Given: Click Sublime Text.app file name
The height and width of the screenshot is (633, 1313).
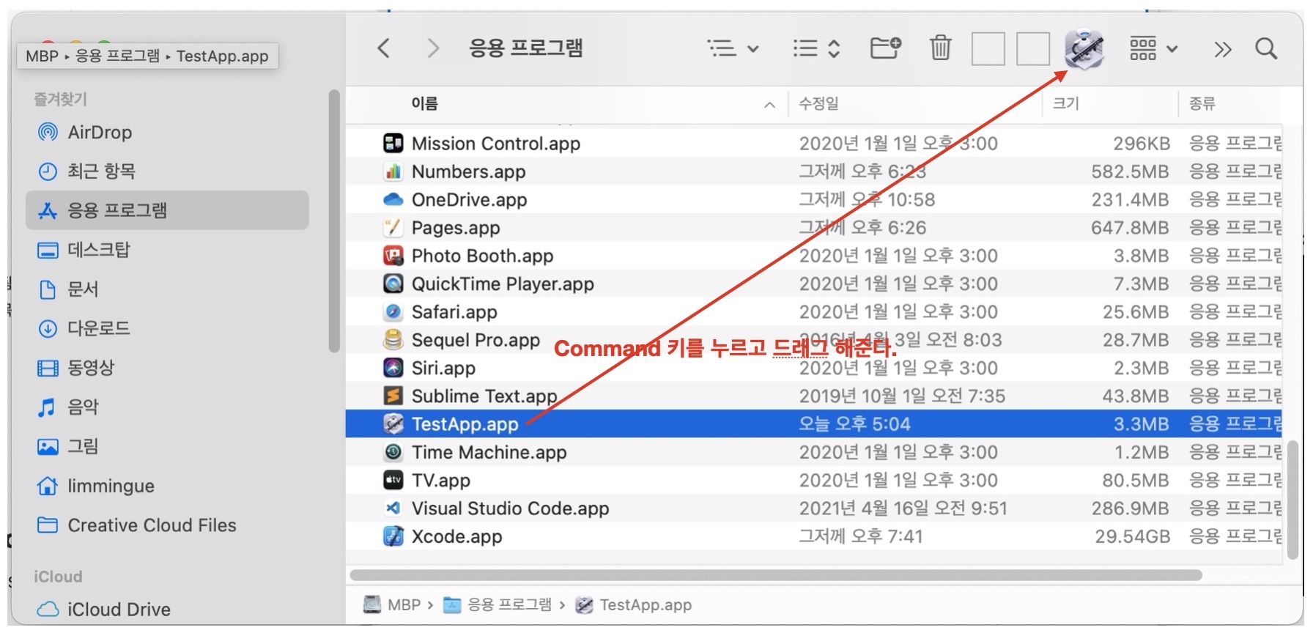Looking at the screenshot, I should (x=484, y=396).
